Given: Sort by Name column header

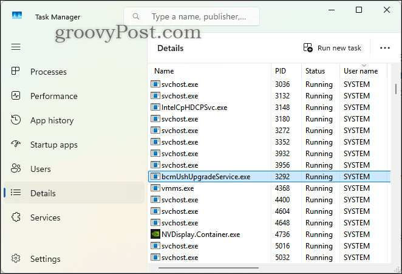Looking at the screenshot, I should click(x=210, y=71).
